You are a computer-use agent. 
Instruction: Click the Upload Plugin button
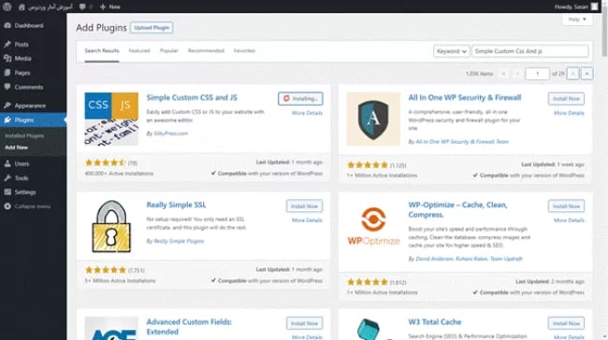pos(152,28)
